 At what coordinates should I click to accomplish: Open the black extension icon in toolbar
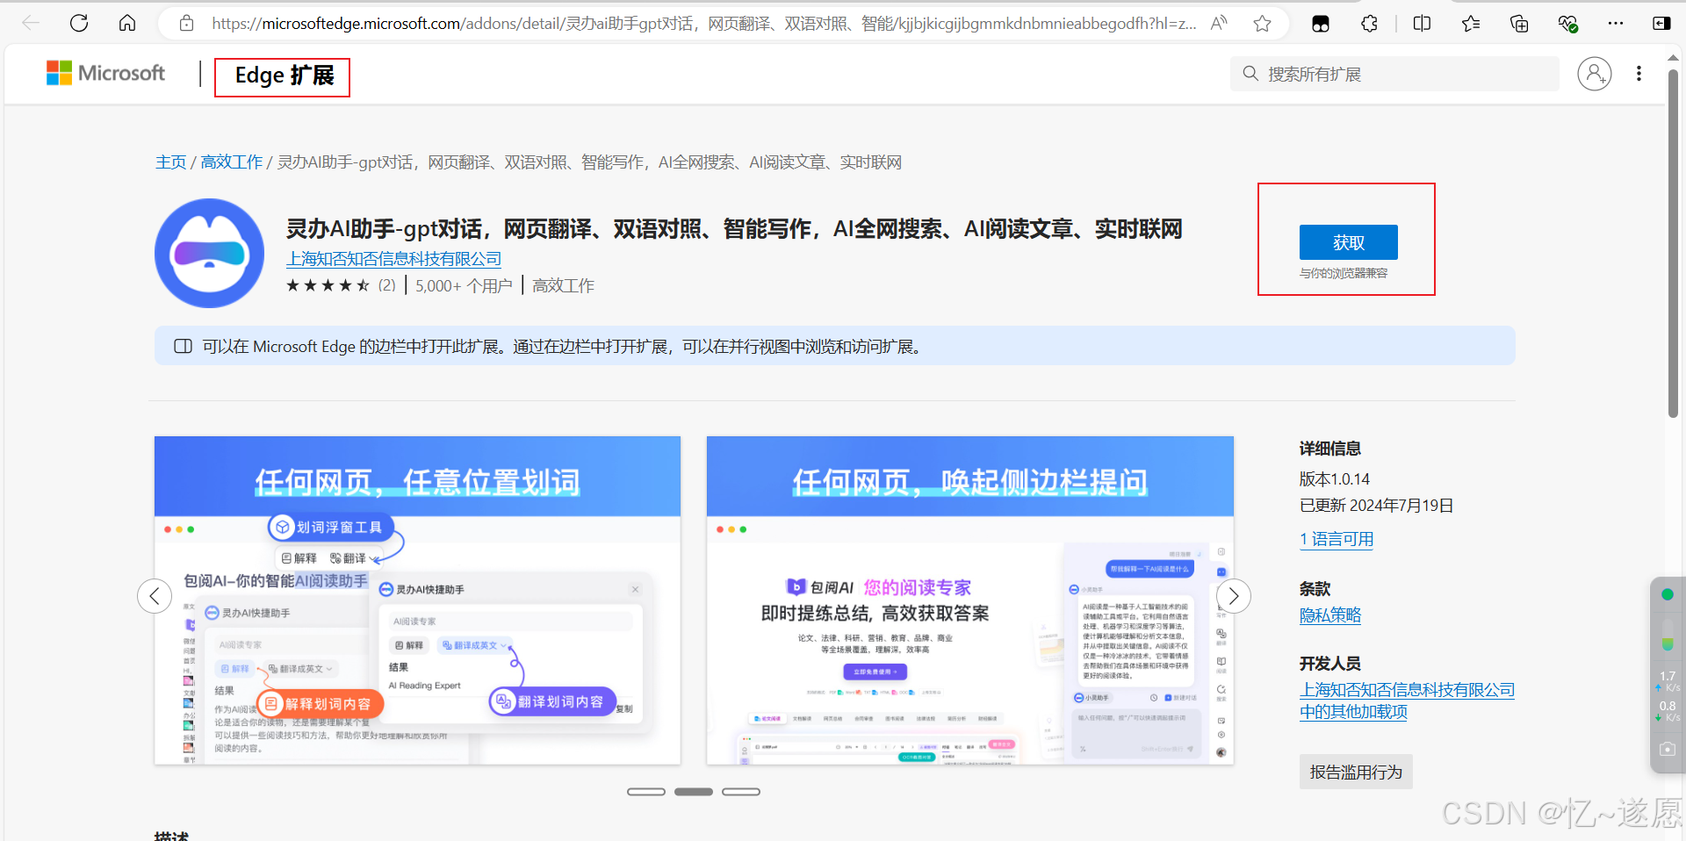pyautogui.click(x=1321, y=24)
